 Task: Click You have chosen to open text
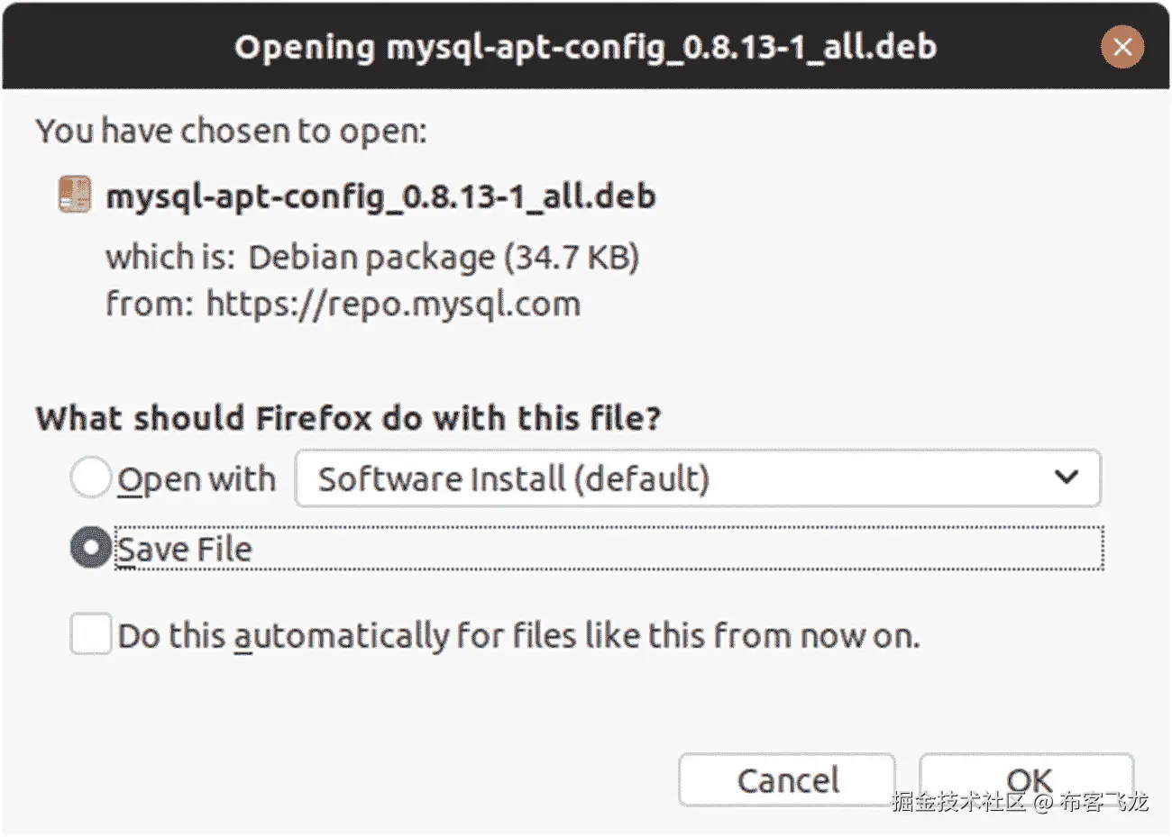[x=224, y=131]
